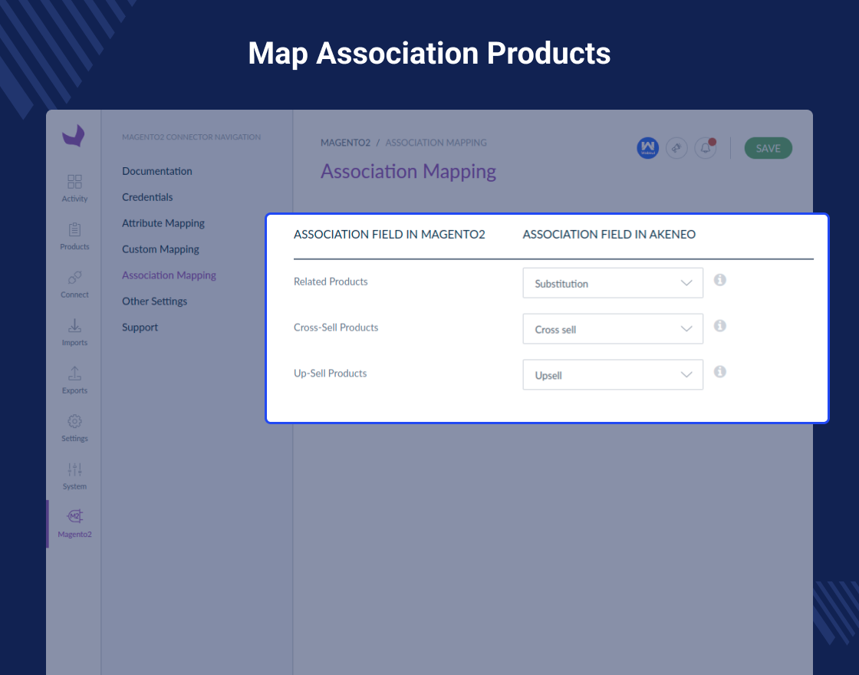Click the Webkul avatar icon
Viewport: 859px width, 675px height.
tap(647, 148)
